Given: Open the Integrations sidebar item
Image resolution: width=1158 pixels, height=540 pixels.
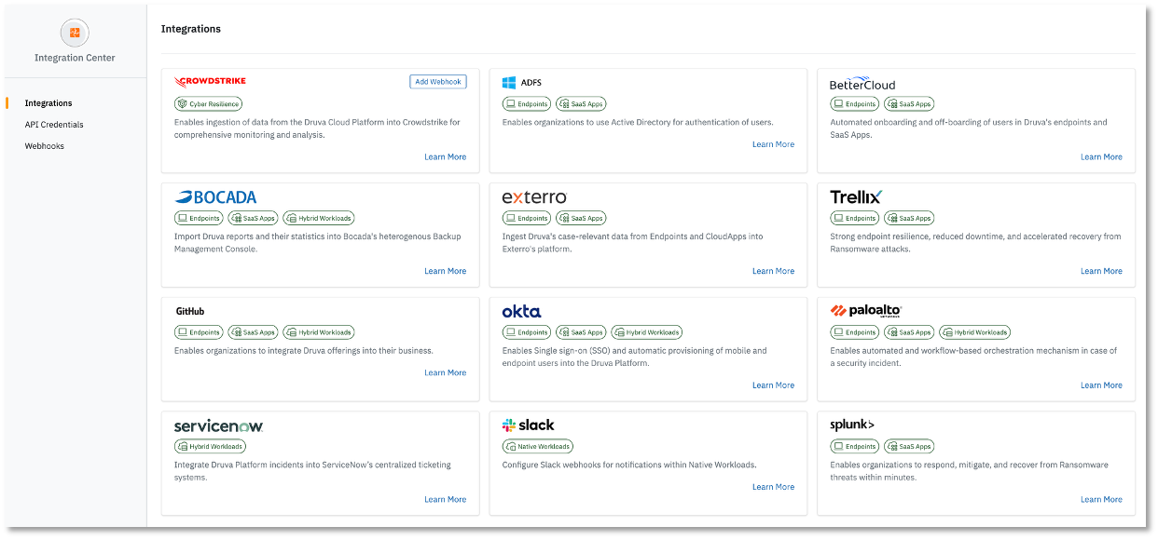Looking at the screenshot, I should [48, 103].
